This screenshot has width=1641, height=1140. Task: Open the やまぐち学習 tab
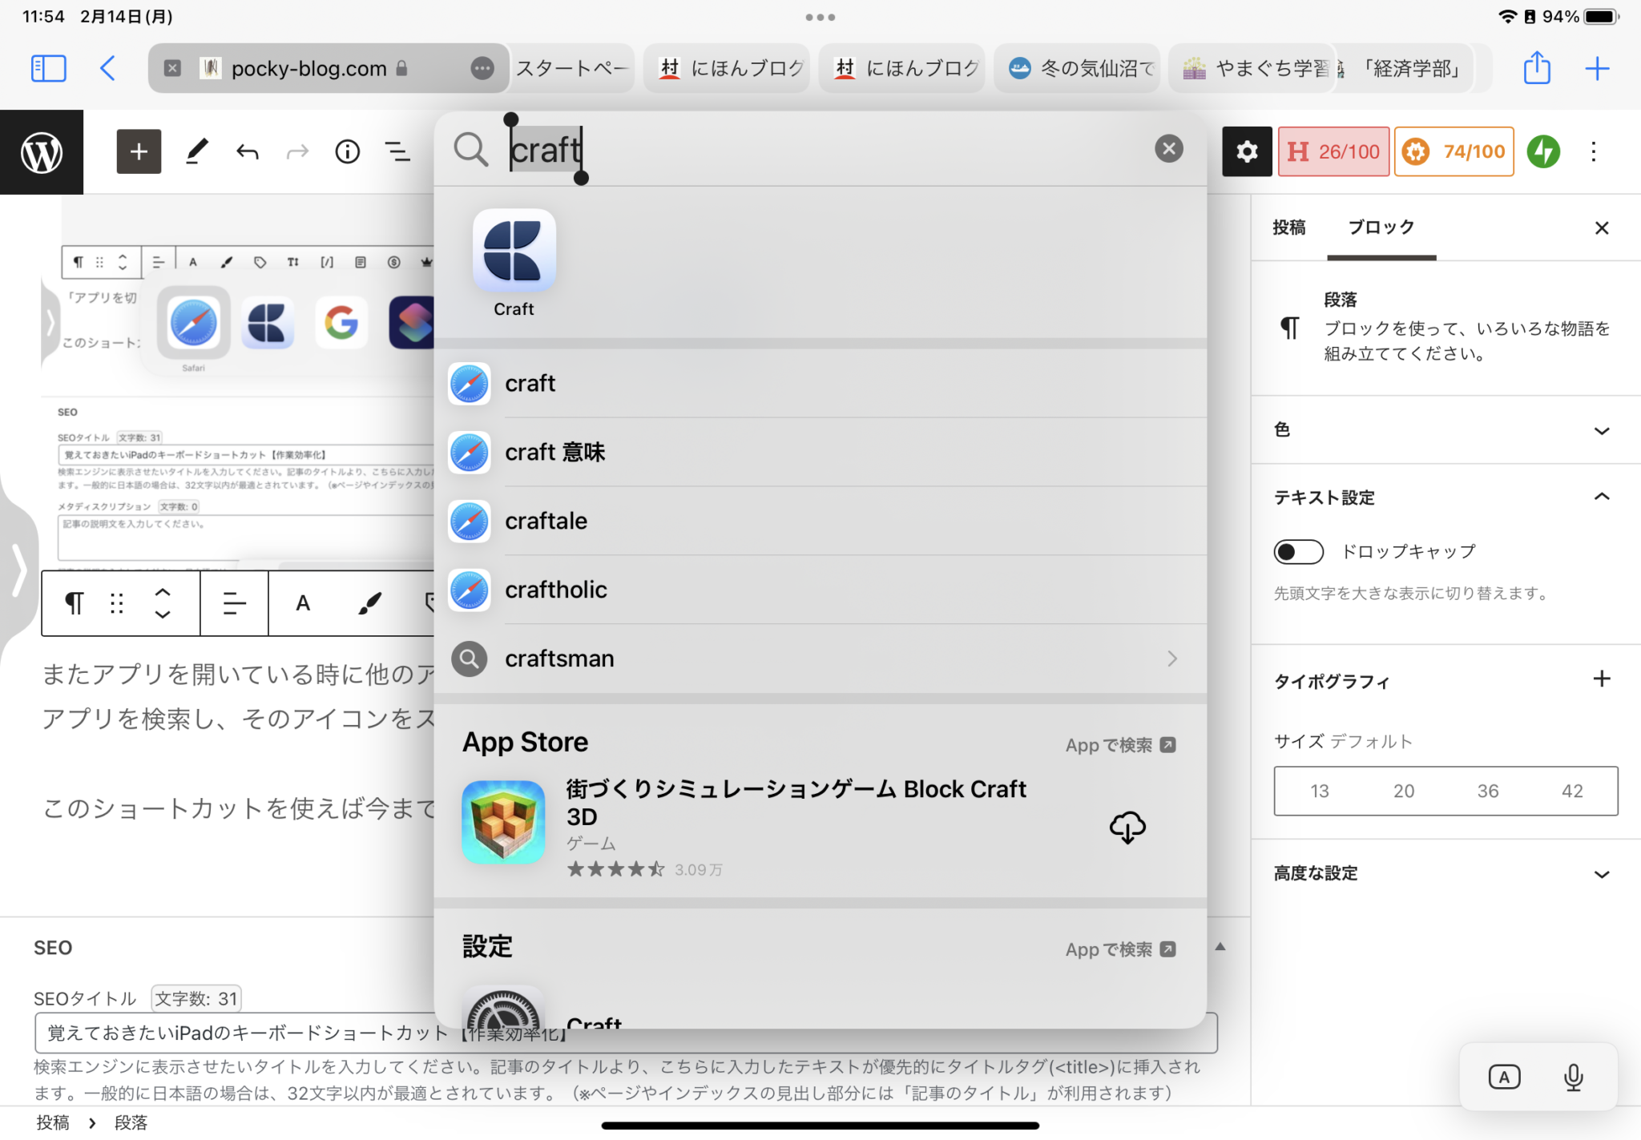point(1252,68)
